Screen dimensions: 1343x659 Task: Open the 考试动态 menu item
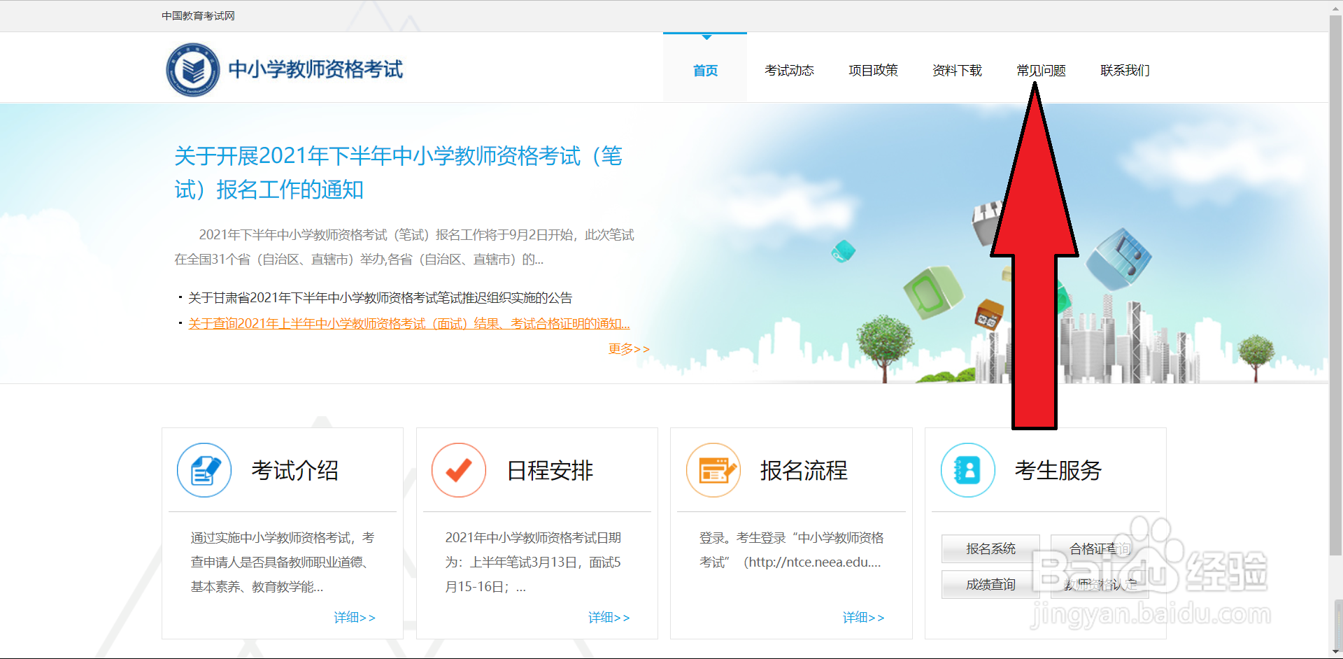[789, 70]
